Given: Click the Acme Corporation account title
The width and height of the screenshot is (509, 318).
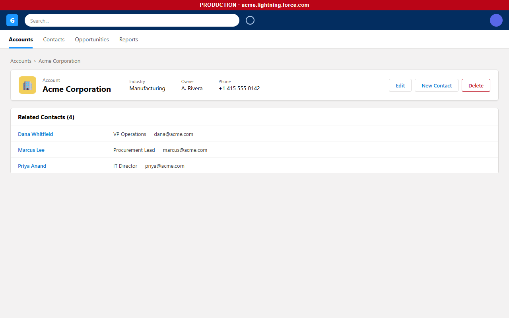Looking at the screenshot, I should 77,89.
